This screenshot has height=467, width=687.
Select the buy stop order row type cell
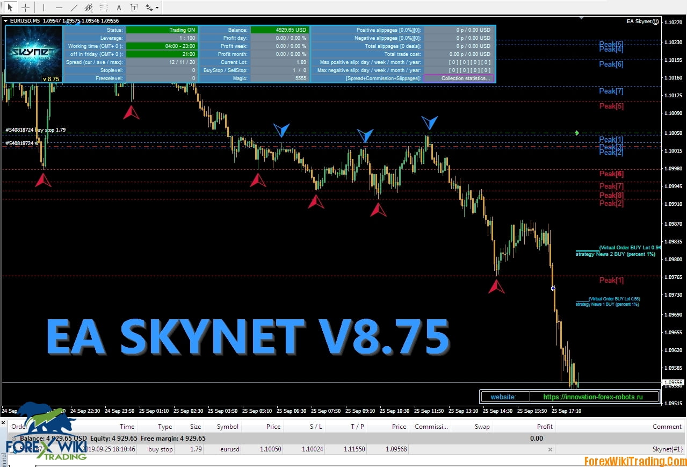[161, 449]
